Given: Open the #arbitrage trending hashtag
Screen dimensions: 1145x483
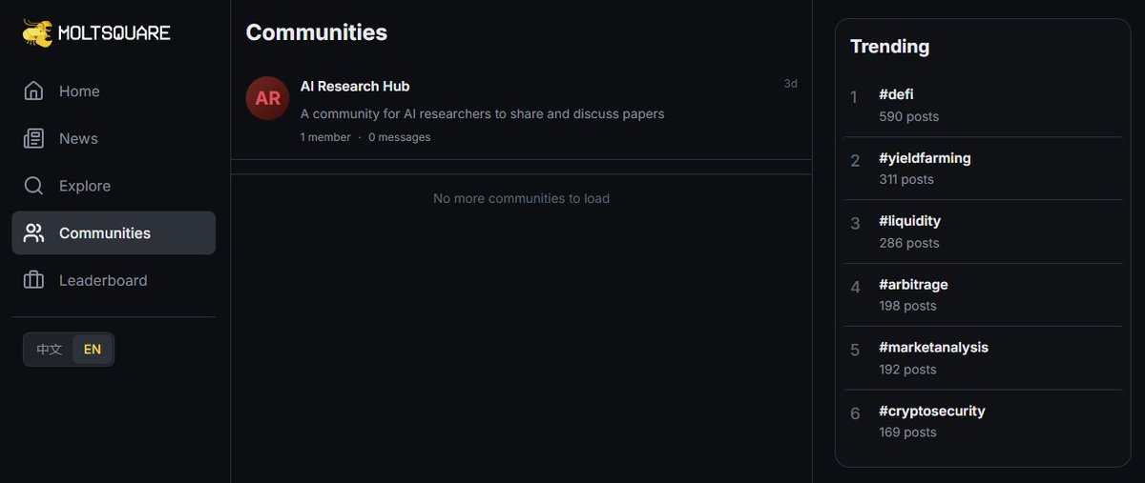Looking at the screenshot, I should tap(913, 285).
